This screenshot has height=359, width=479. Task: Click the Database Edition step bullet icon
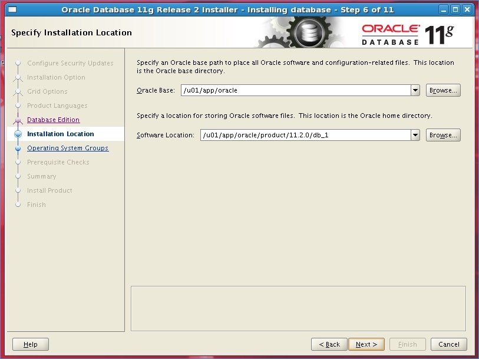[18, 120]
